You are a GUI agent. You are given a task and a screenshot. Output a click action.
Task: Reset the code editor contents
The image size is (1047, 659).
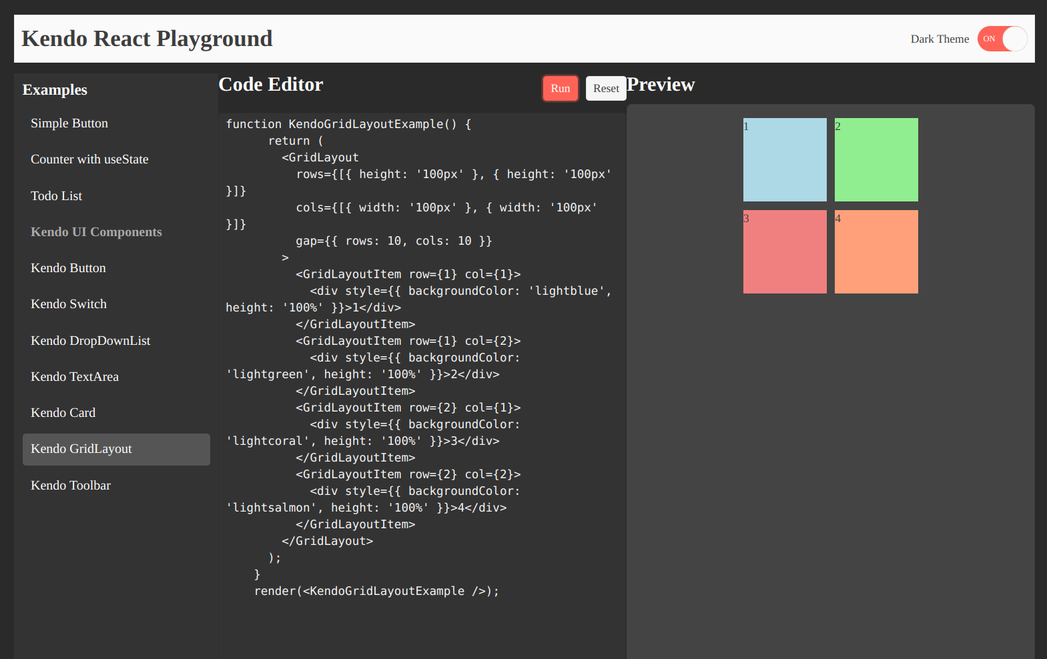coord(606,88)
